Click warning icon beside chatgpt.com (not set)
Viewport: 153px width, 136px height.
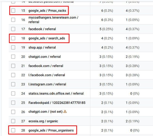pyautogui.click(x=65, y=112)
